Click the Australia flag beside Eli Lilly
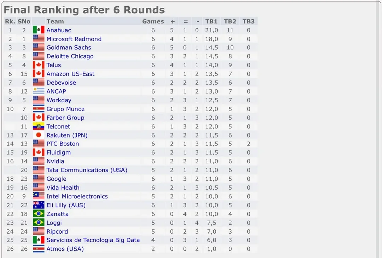Image resolution: width=382 pixels, height=258 pixels. coord(39,205)
